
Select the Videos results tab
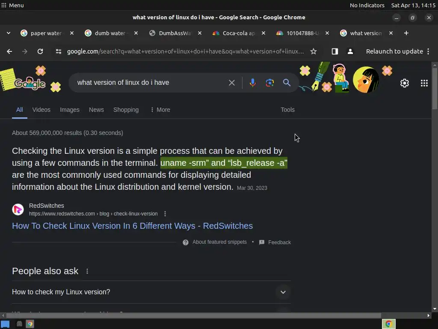point(41,110)
